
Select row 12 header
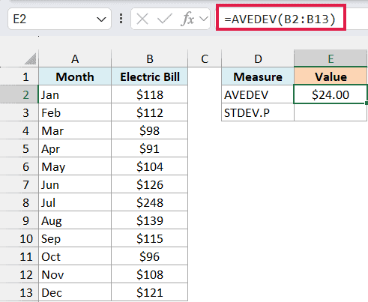(x=19, y=274)
